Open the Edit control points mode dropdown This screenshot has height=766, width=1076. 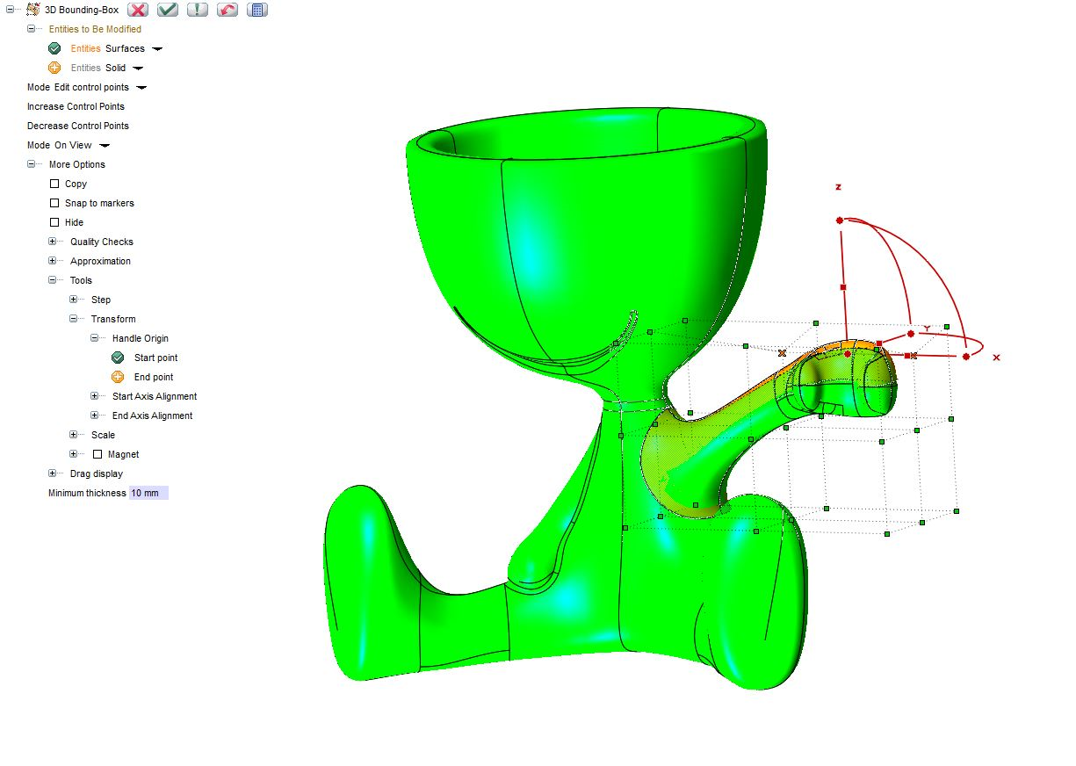tap(141, 88)
